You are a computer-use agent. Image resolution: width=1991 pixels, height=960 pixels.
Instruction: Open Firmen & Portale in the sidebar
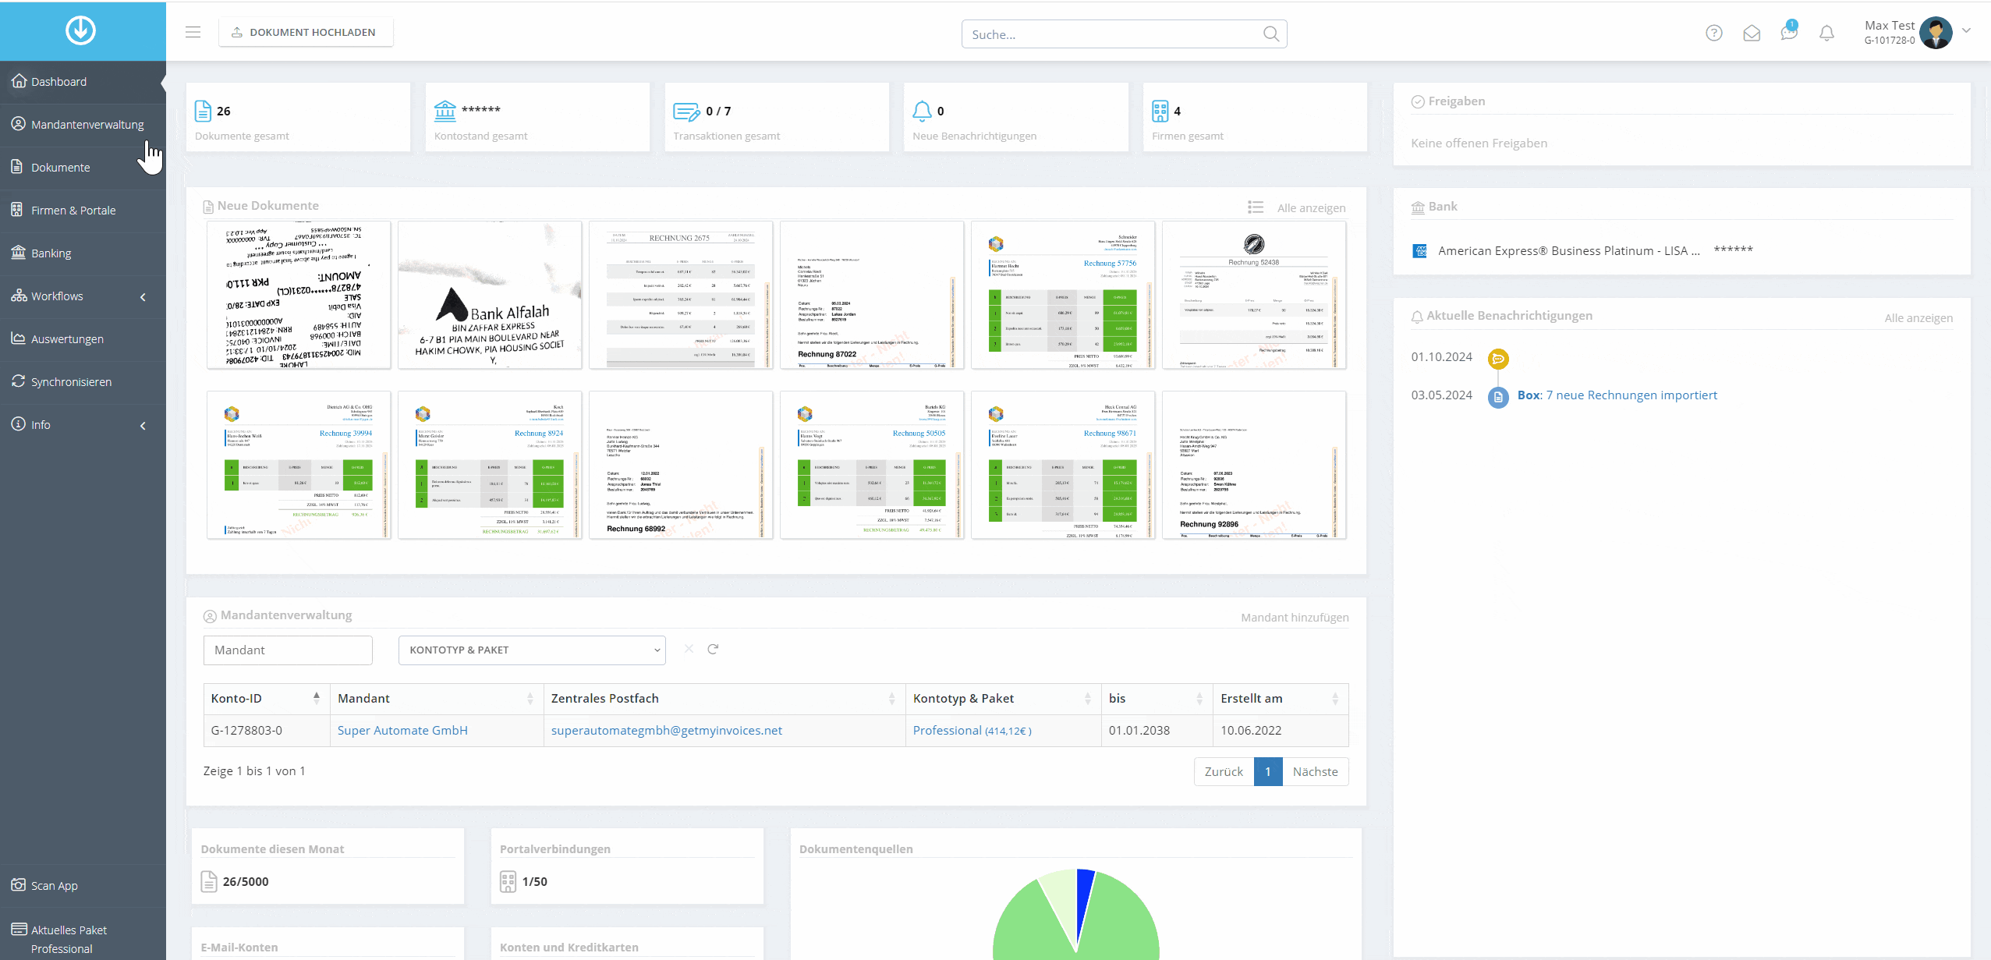pyautogui.click(x=83, y=211)
